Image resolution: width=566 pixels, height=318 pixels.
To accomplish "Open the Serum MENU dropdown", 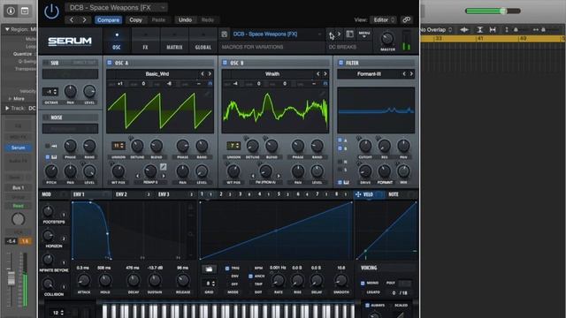I will pos(364,34).
